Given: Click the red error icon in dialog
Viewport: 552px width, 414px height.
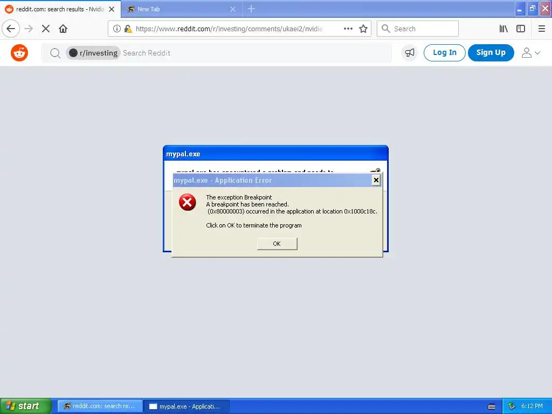Looking at the screenshot, I should tap(187, 202).
